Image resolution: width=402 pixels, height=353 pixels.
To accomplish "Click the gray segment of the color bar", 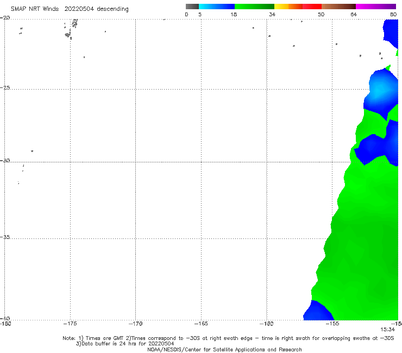I will 192,7.
